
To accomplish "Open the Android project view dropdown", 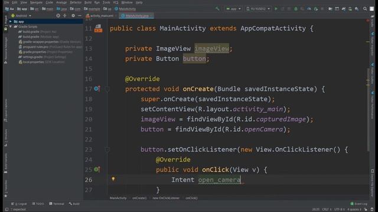I will 21,16.
